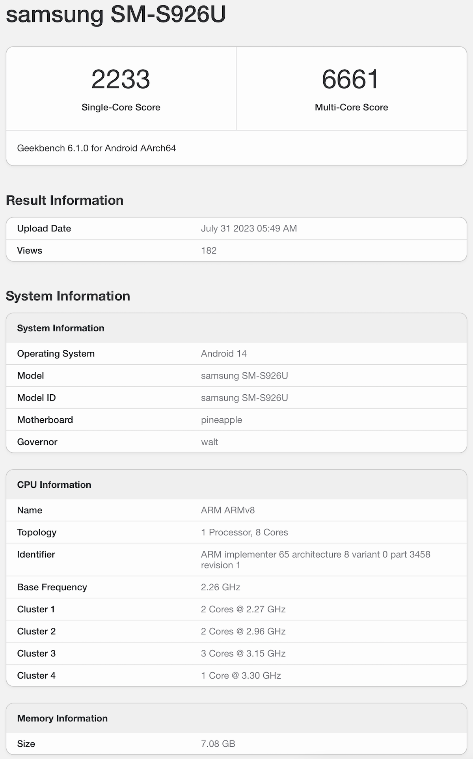Click the CPU Information table header

[54, 485]
